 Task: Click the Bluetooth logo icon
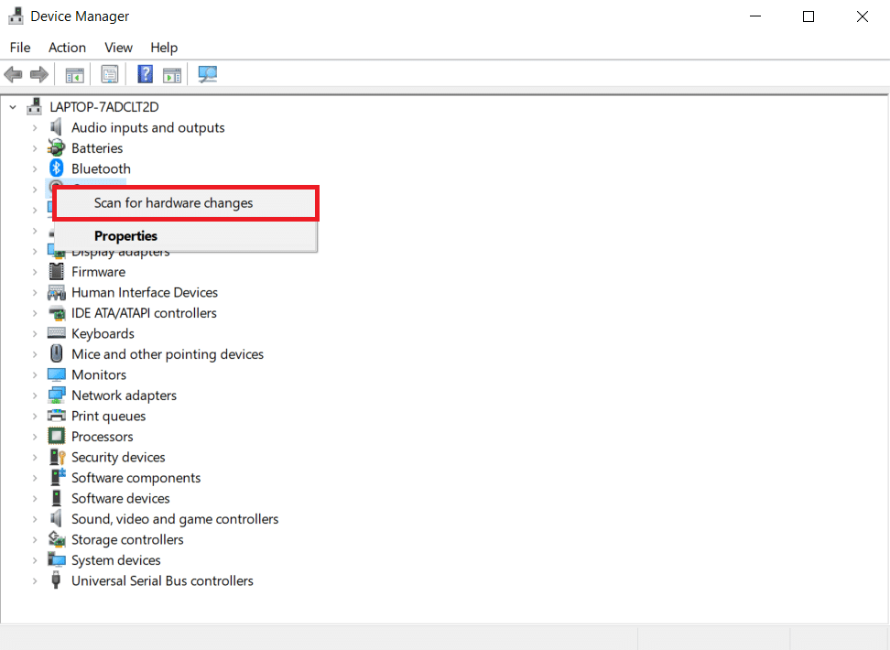click(x=56, y=168)
